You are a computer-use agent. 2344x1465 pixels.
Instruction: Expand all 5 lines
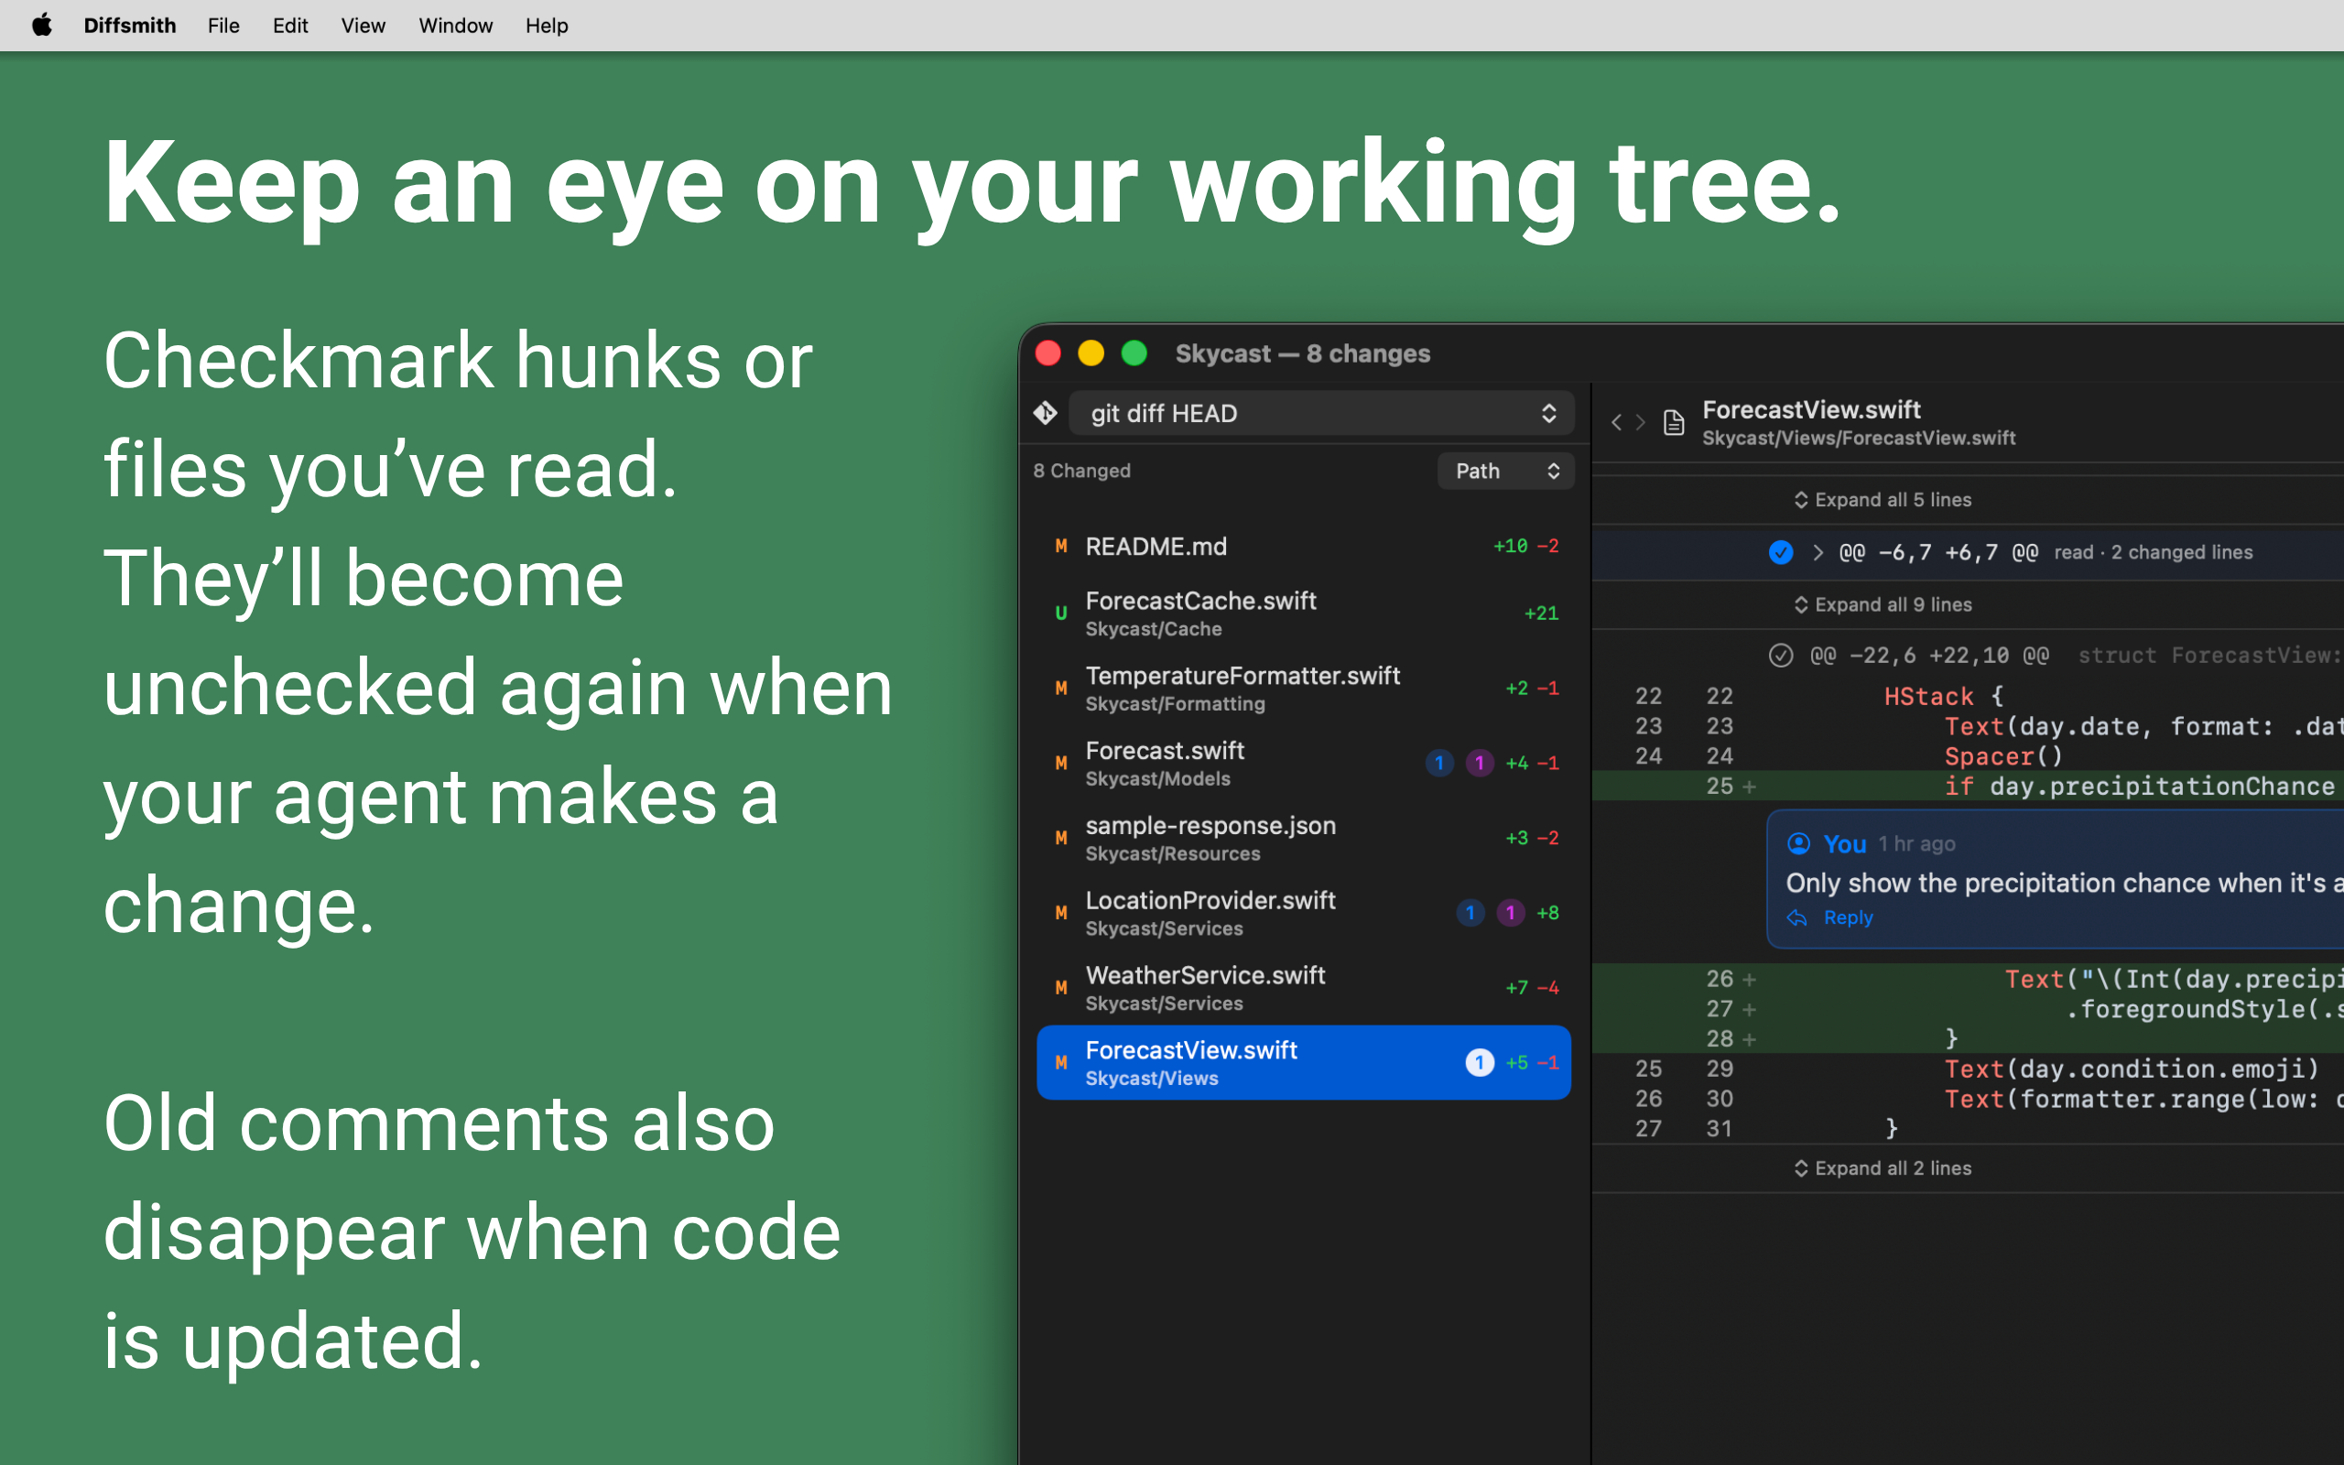1882,500
